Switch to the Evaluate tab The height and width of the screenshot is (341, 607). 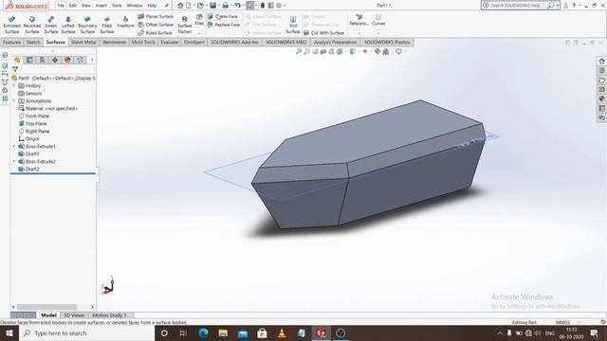click(170, 42)
